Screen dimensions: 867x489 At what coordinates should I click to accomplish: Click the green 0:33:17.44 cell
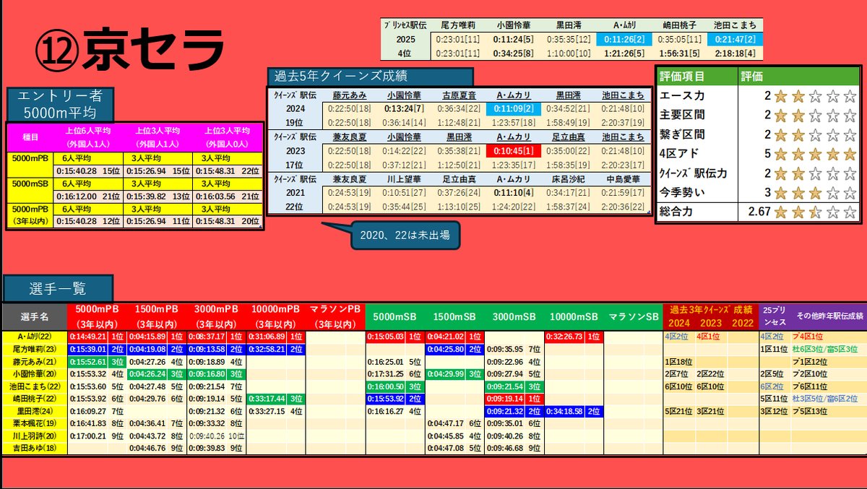pos(267,398)
